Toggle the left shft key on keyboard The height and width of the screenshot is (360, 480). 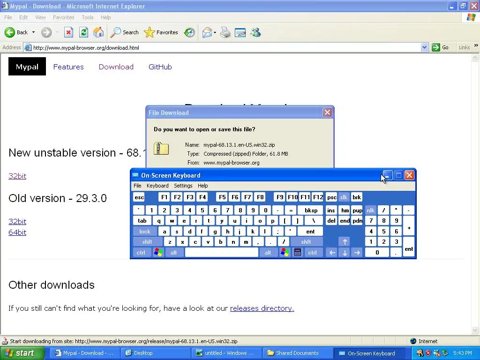tap(147, 242)
